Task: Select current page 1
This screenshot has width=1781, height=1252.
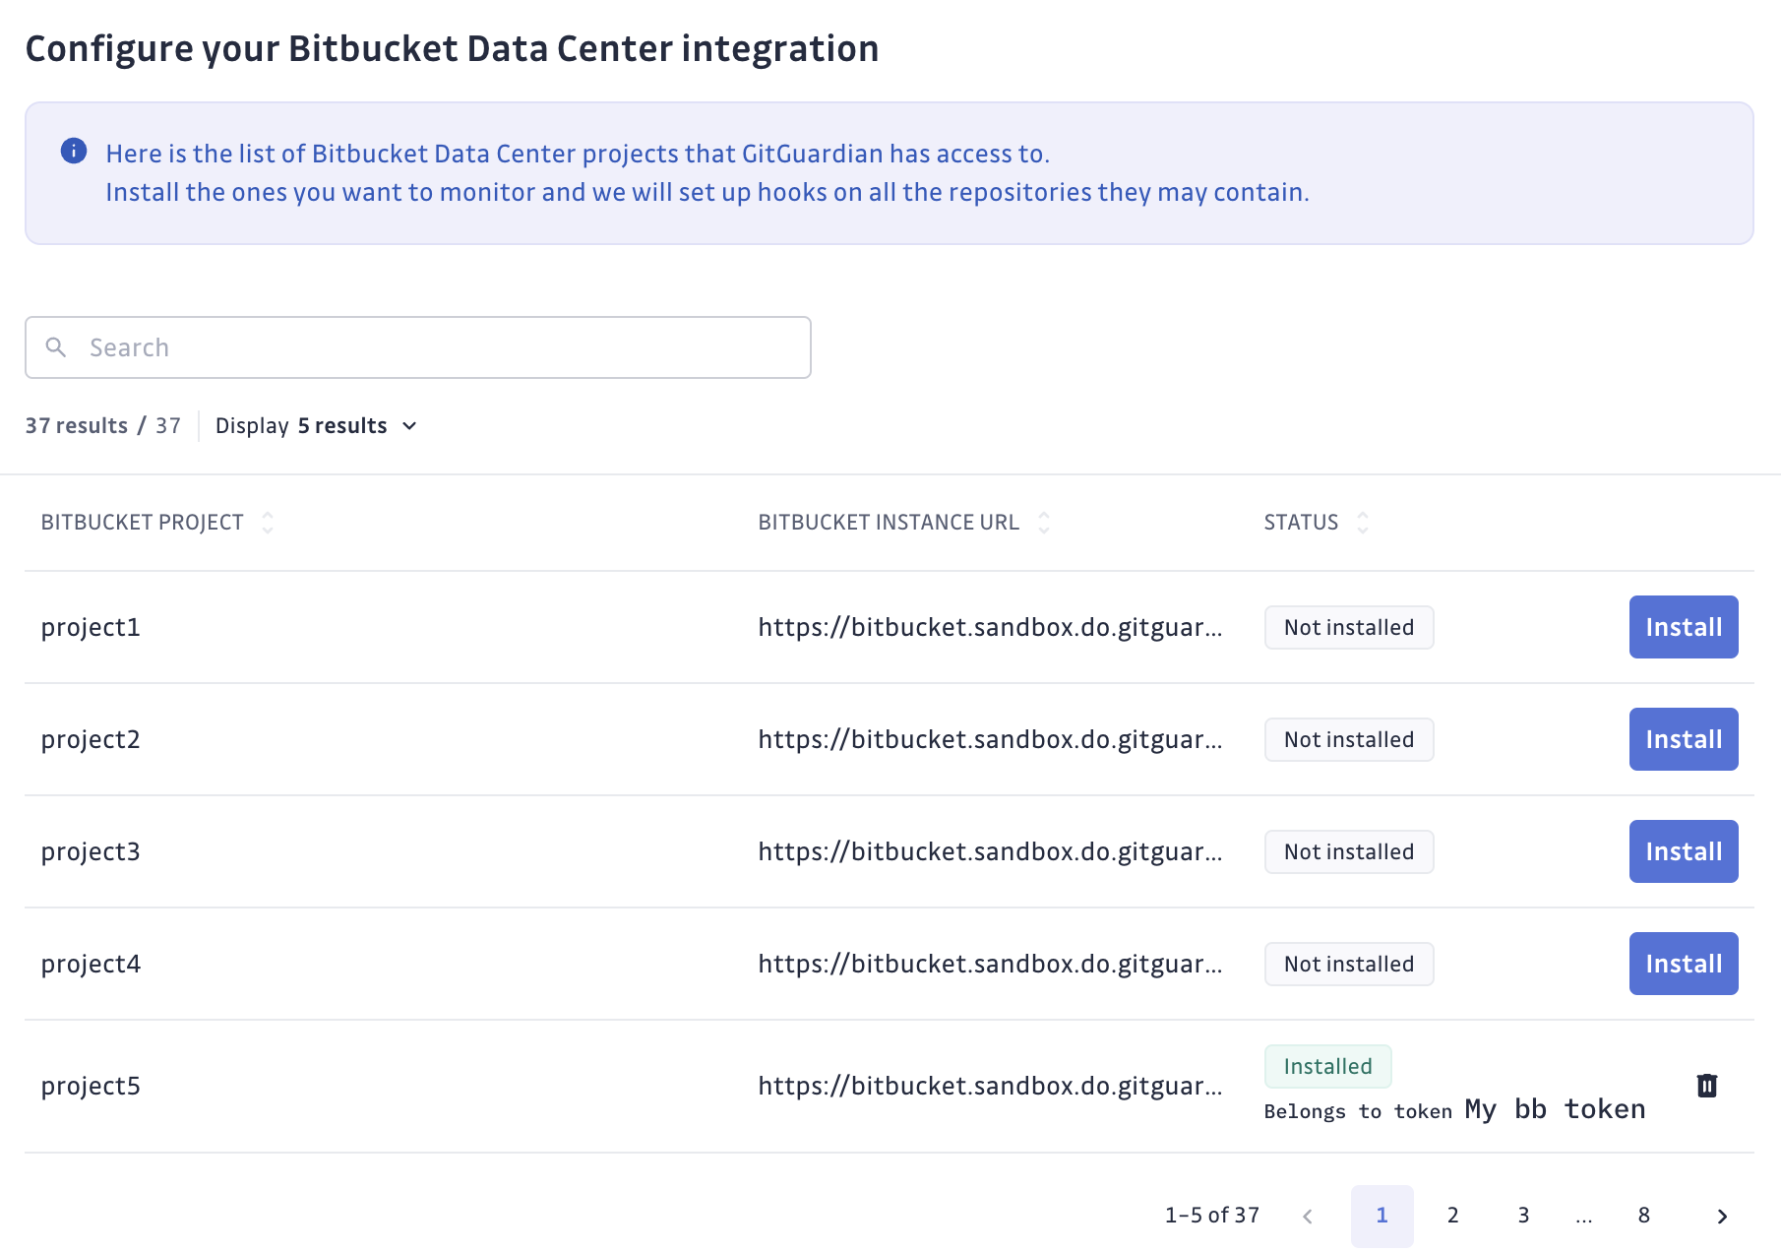Action: coord(1382,1216)
